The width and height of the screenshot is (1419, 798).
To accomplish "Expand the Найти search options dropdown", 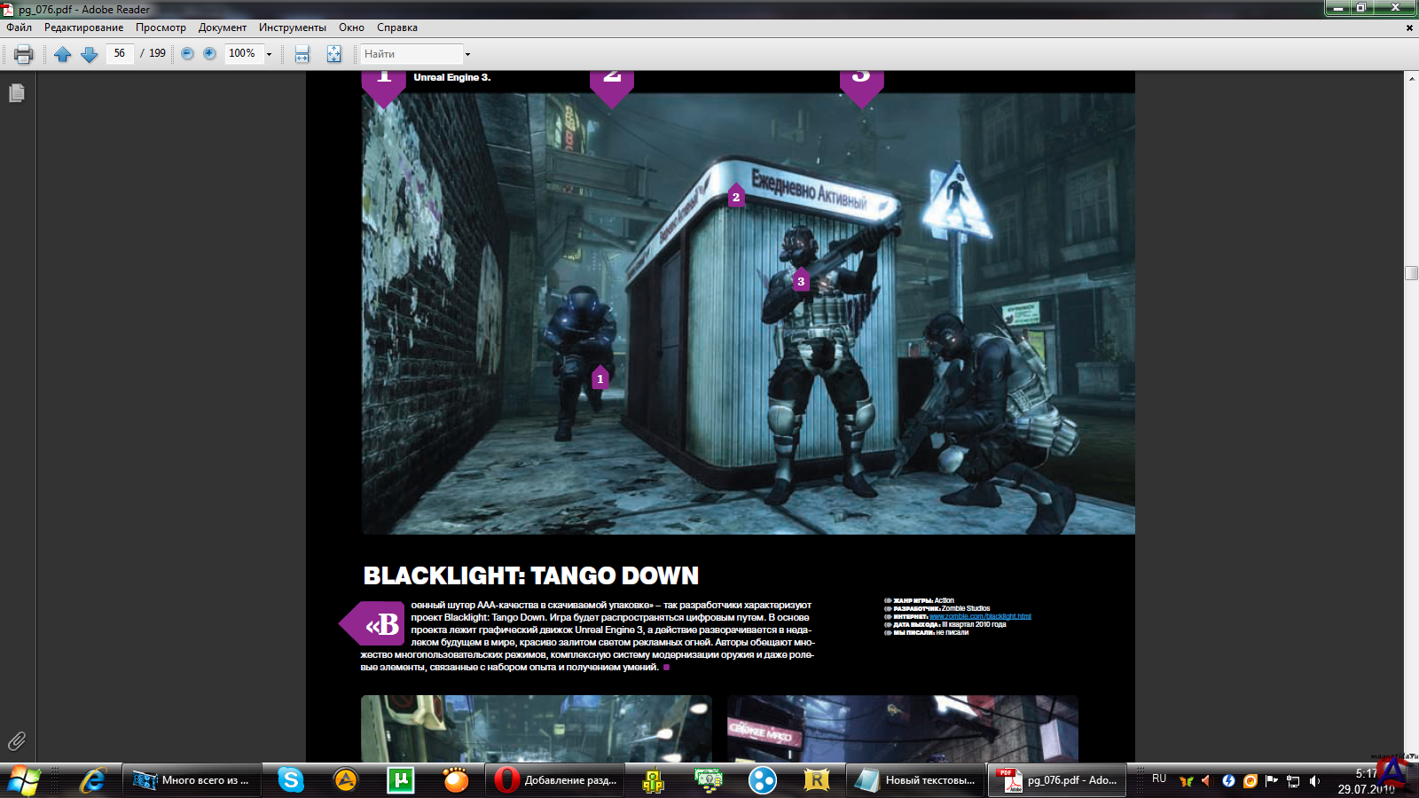I will (x=467, y=54).
